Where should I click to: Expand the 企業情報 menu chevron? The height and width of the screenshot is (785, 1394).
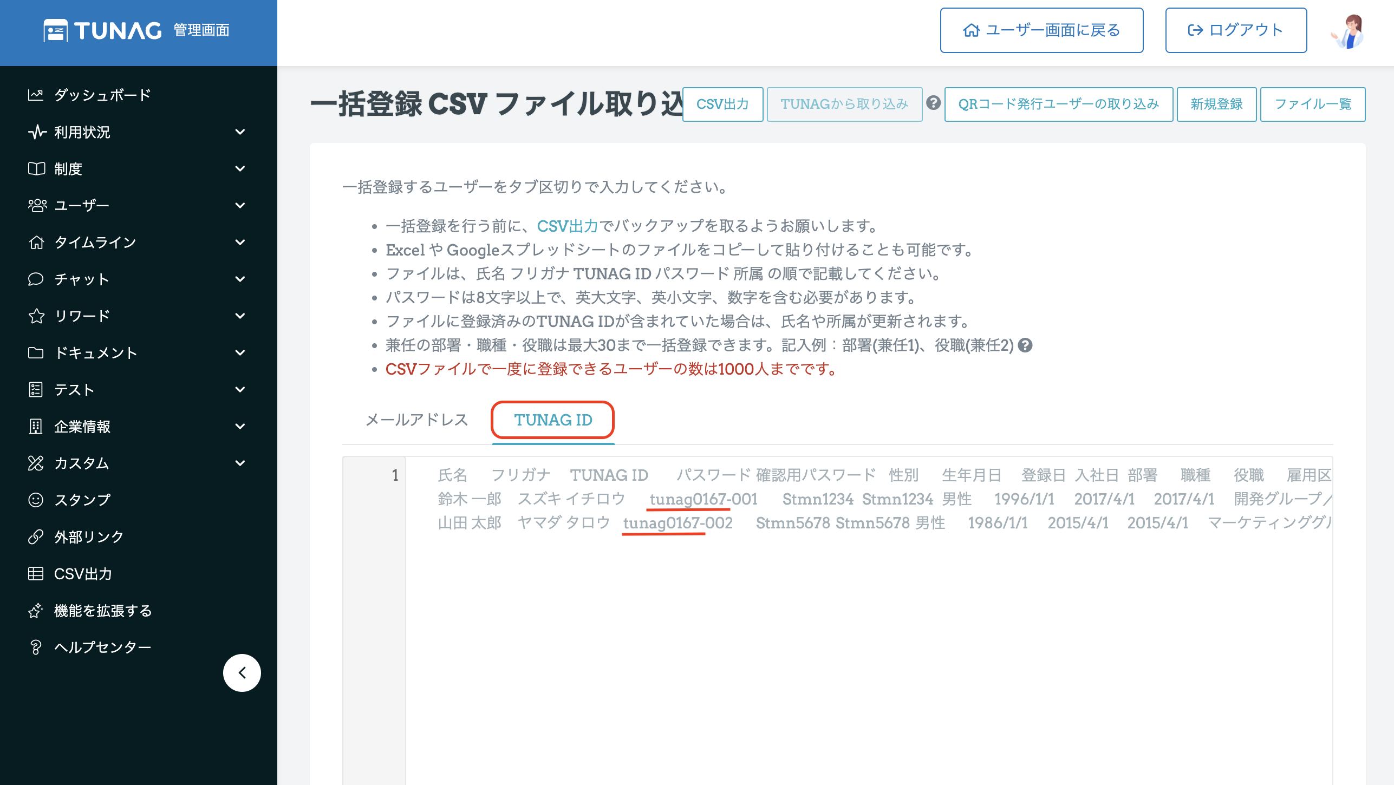(240, 426)
